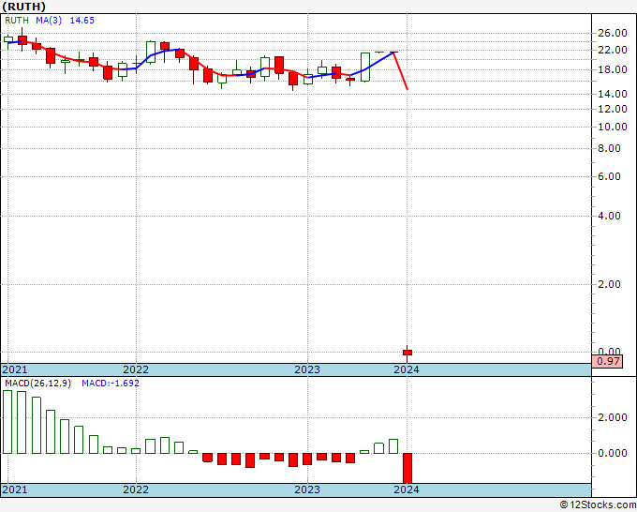
Task: Click the 0.97 current price tag
Action: [x=607, y=361]
